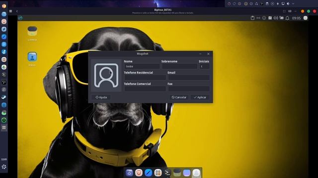The image size is (318, 178).
Task: Open the Ajuda help button
Action: coord(101,97)
